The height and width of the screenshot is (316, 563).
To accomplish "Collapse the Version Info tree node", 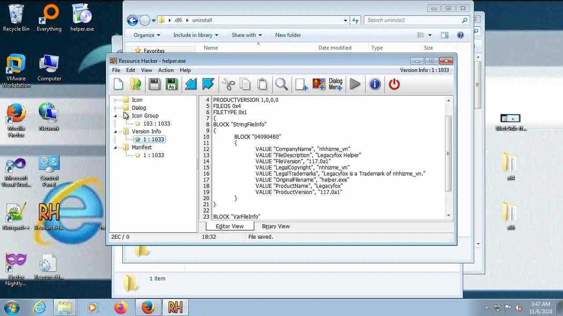I will click(116, 132).
